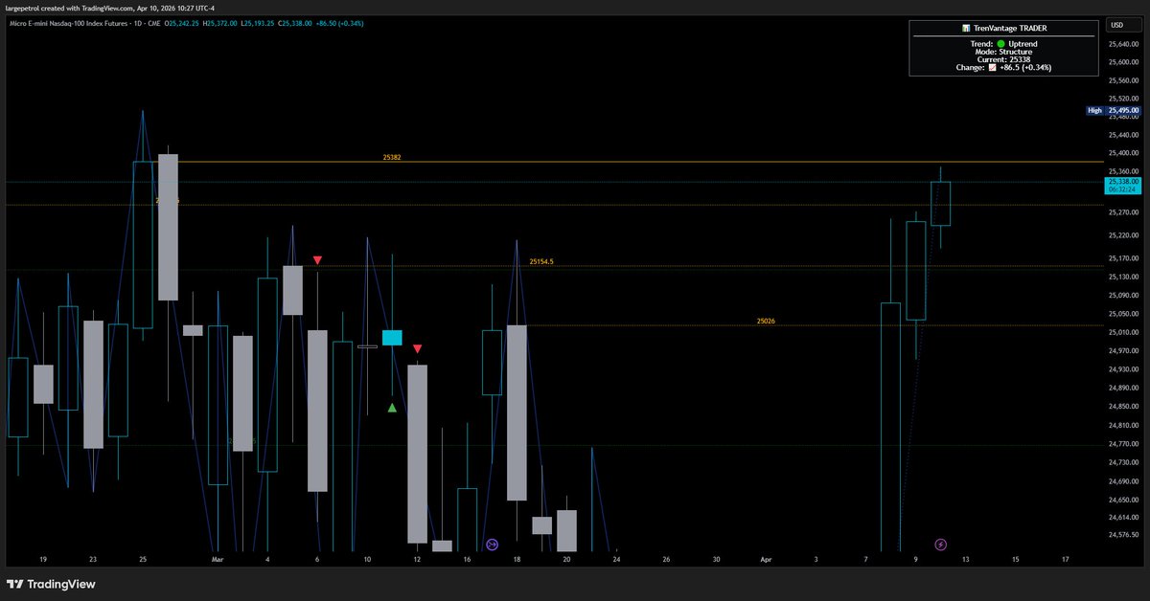Screen dimensions: 1150x601
Task: Click the close value C25,338.00
Action: point(295,22)
